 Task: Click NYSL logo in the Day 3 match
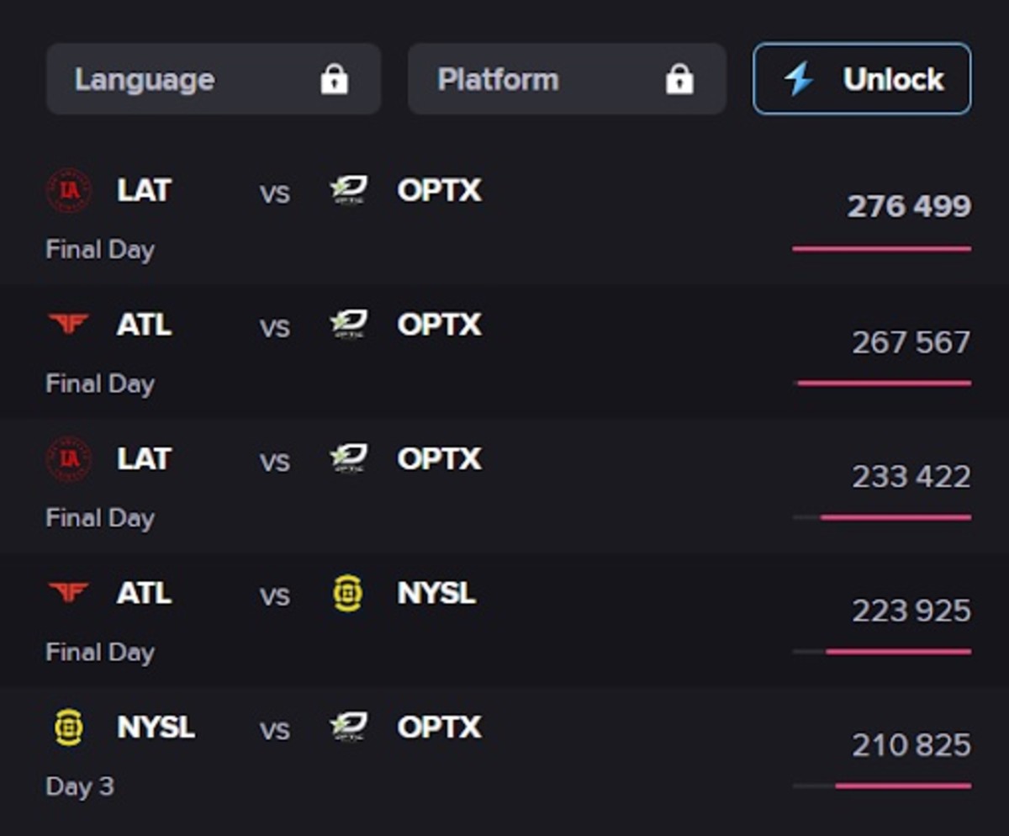pyautogui.click(x=68, y=728)
